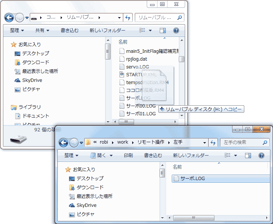Select ダウンロード in the back window sidebar

(35, 63)
